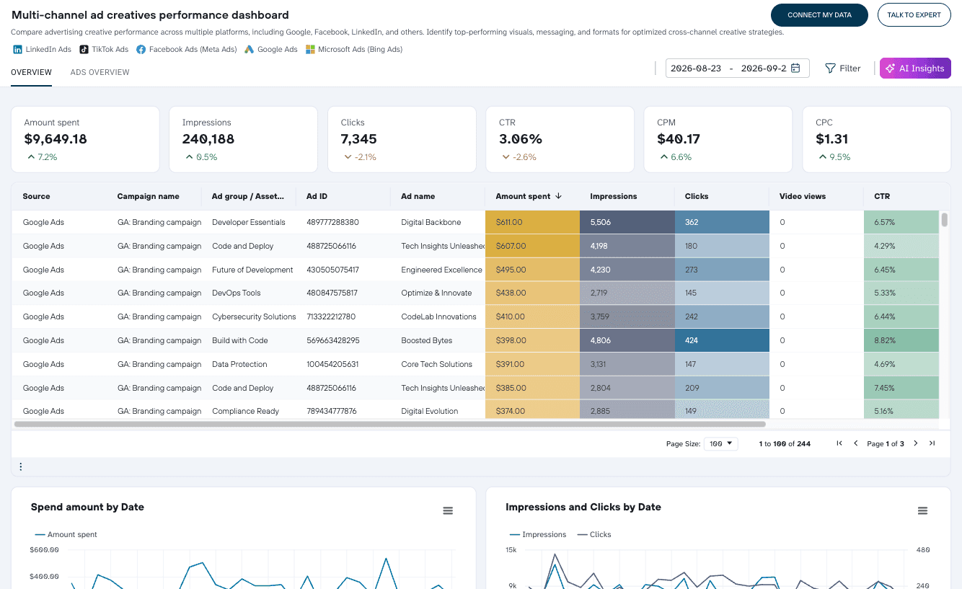Image resolution: width=962 pixels, height=589 pixels.
Task: Click the 8.82% CTR cell
Action: pos(901,340)
